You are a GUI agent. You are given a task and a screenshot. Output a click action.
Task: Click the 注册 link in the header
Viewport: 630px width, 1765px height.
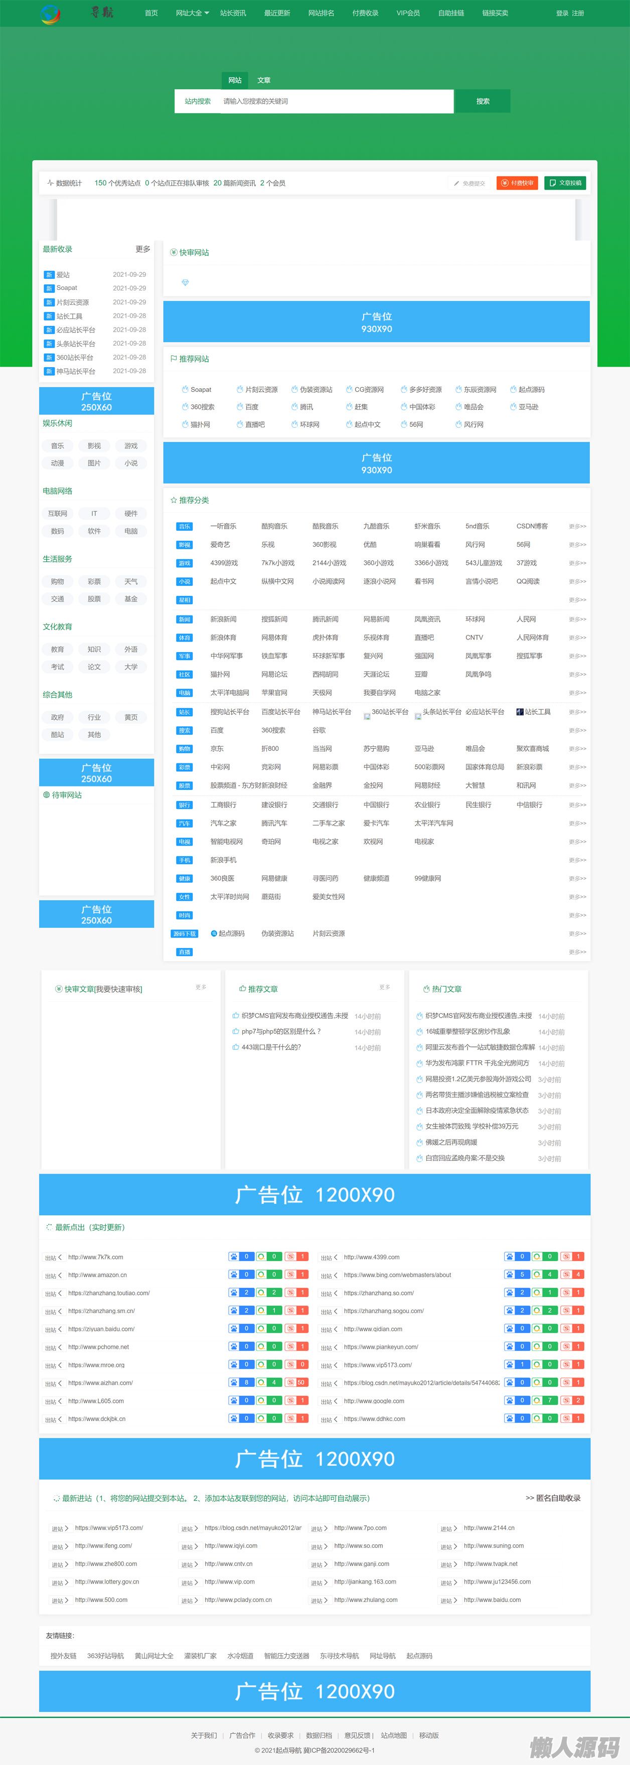[x=578, y=13]
